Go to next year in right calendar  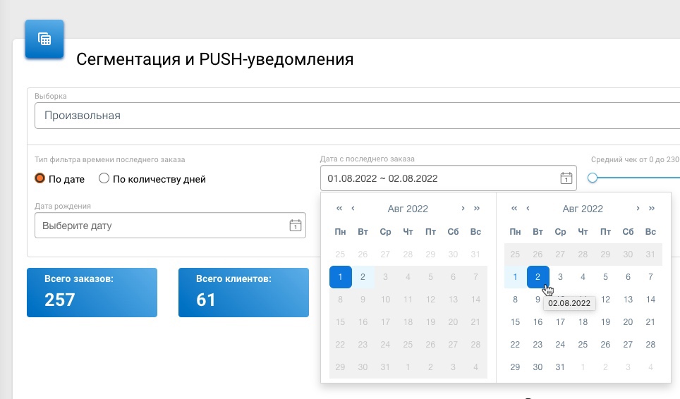[652, 208]
